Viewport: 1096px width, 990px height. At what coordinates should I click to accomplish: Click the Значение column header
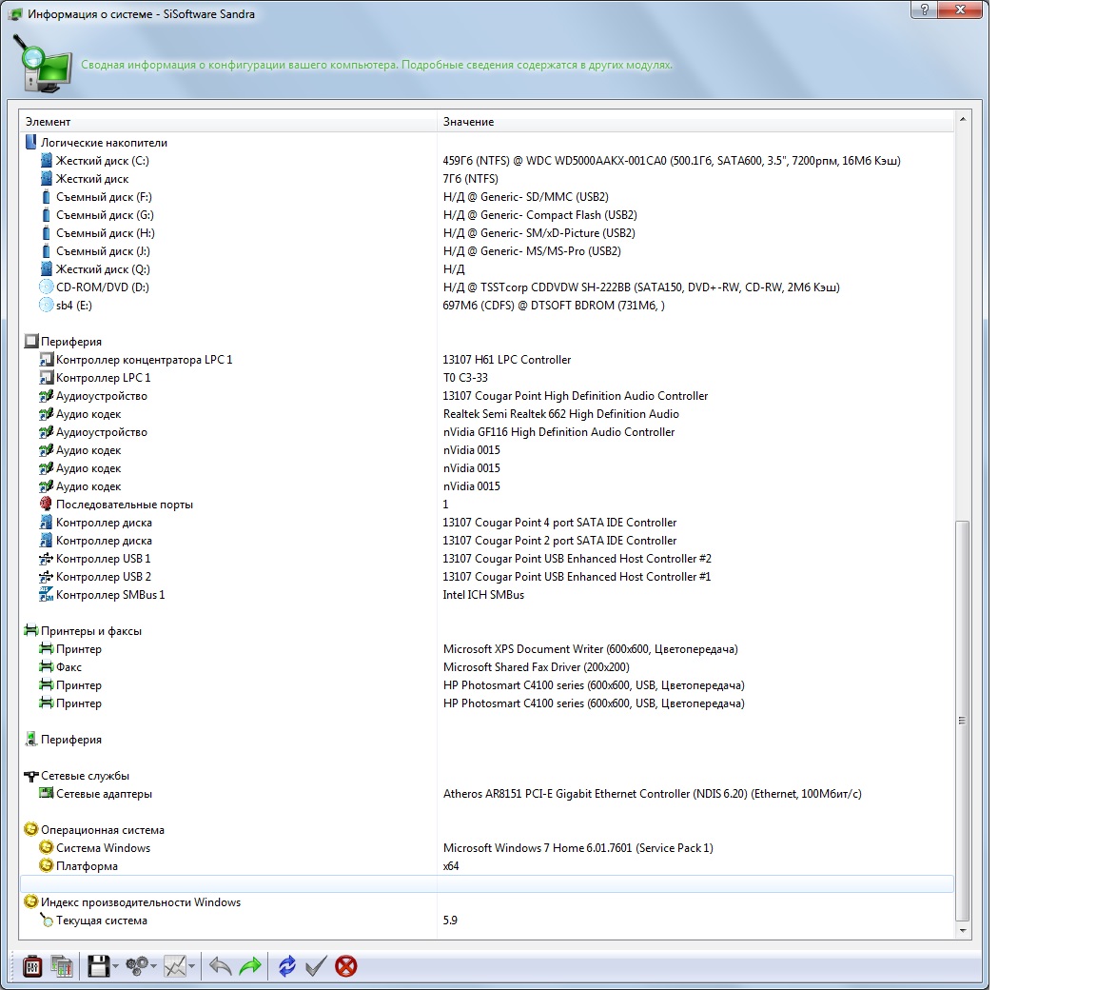point(695,122)
